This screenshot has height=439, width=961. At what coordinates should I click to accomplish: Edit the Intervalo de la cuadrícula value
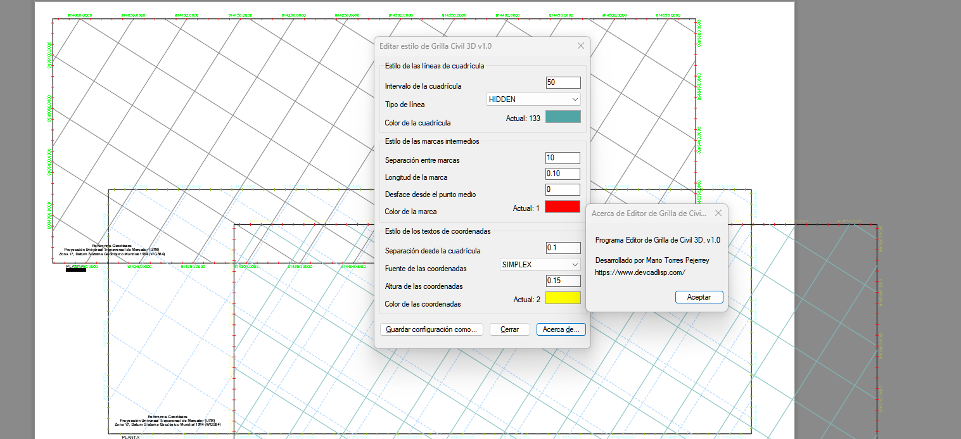[563, 82]
